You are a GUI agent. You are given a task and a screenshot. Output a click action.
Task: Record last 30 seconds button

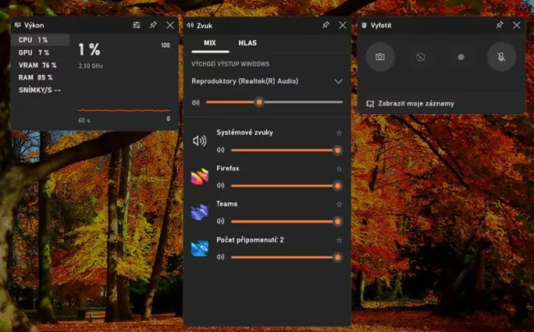coord(421,57)
